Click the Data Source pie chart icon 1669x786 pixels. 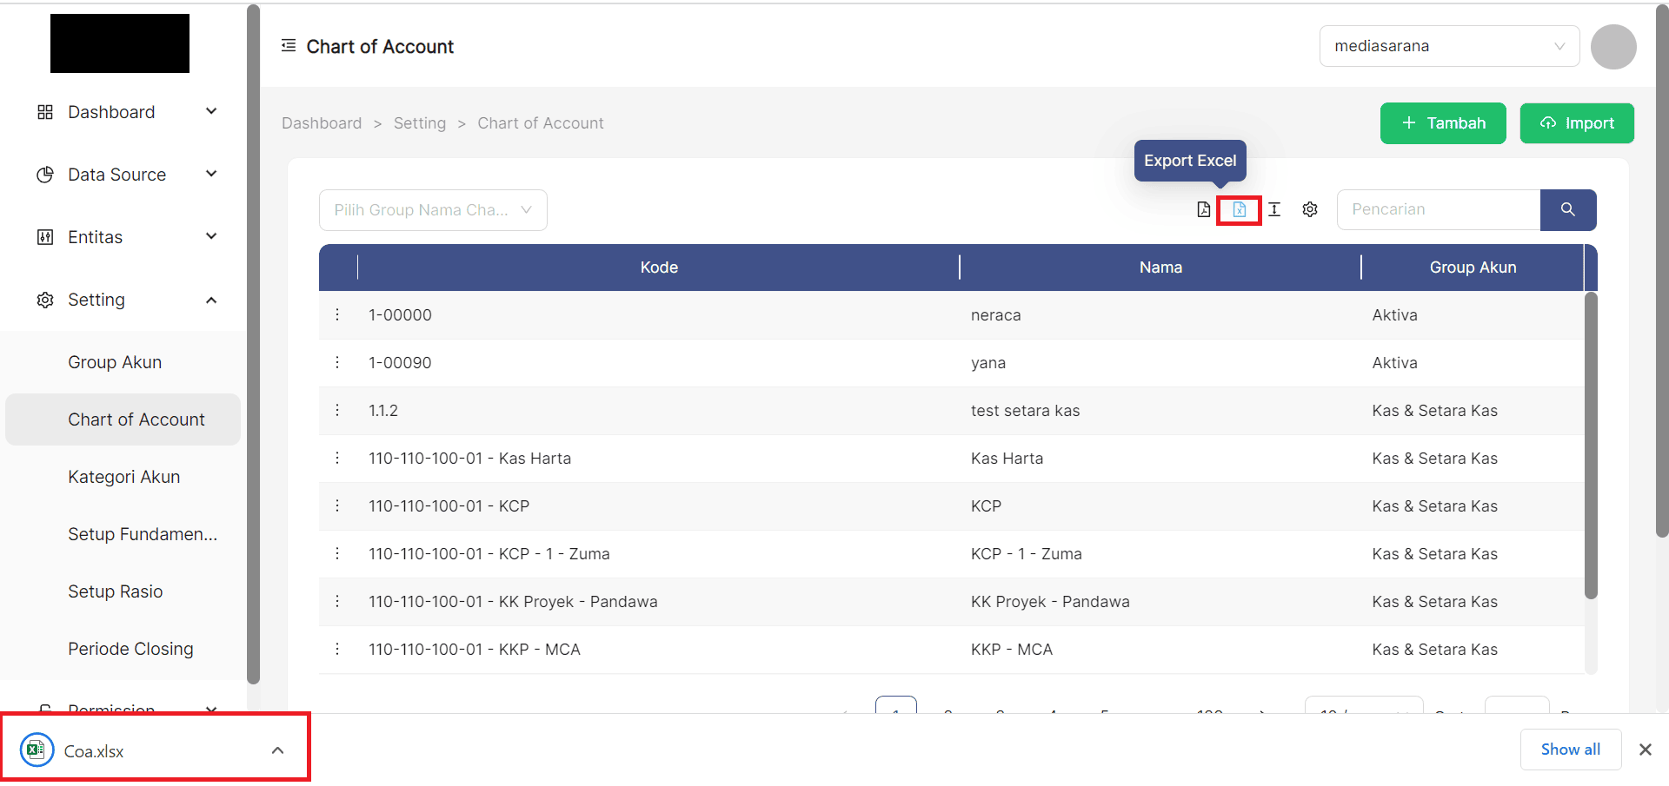pyautogui.click(x=44, y=174)
